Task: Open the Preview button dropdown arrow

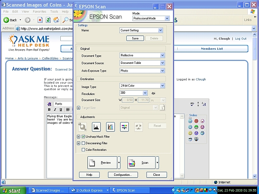Action: tap(119, 162)
